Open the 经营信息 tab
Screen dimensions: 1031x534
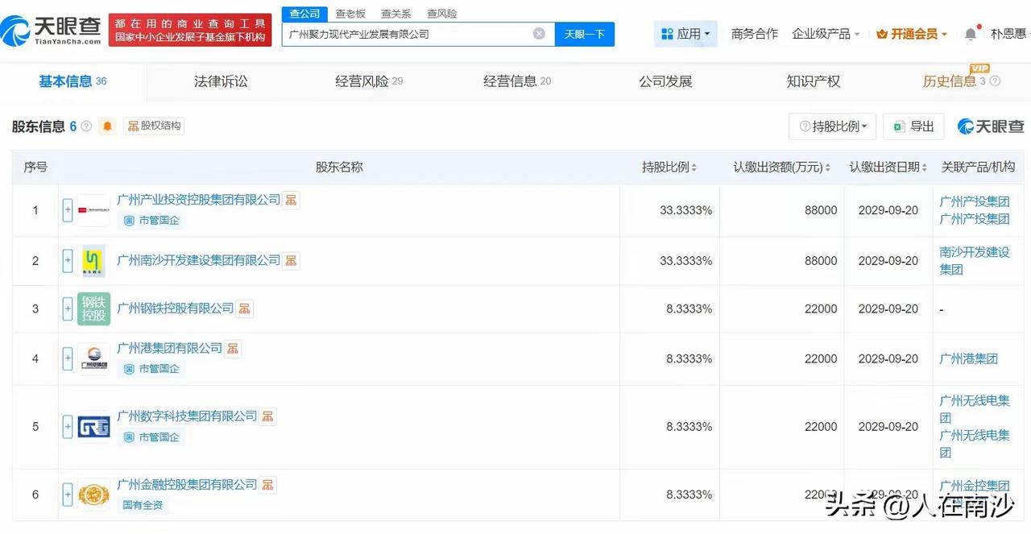[x=517, y=81]
